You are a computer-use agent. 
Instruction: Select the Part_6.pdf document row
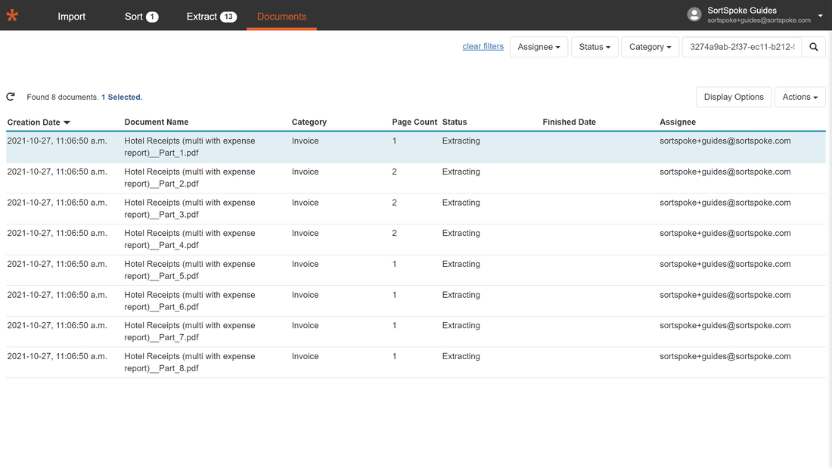click(x=416, y=301)
